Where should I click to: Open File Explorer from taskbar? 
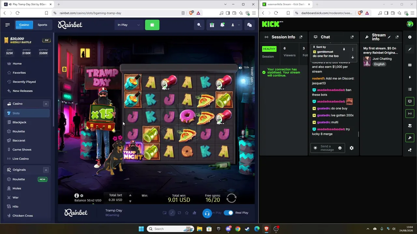click(x=199, y=229)
